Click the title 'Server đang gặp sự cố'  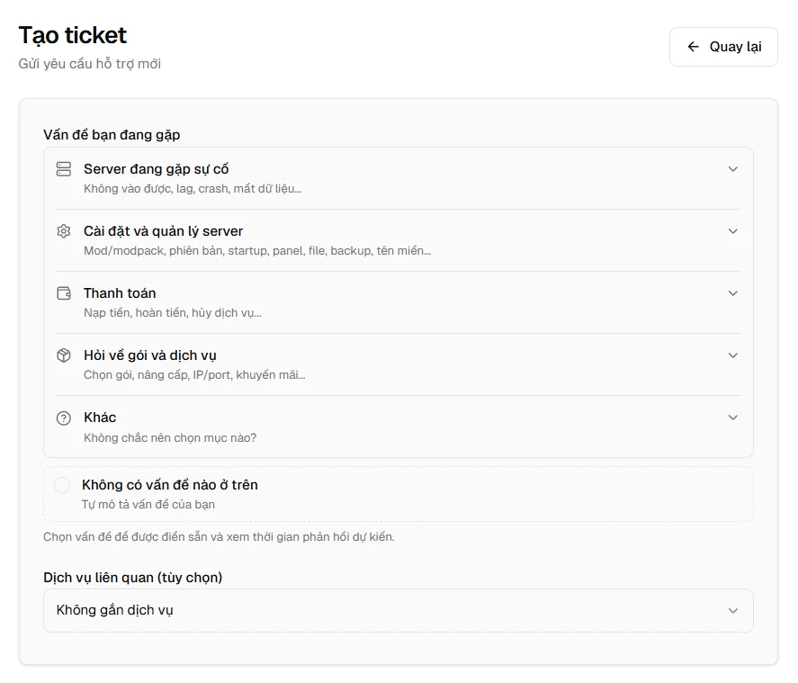[157, 169]
